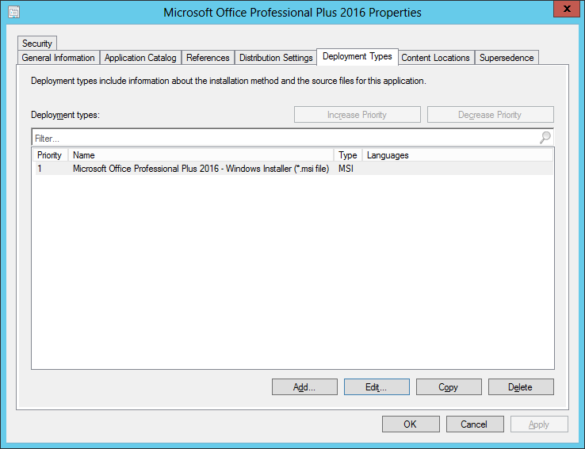585x449 pixels.
Task: Switch to the Security tab
Action: coord(37,44)
